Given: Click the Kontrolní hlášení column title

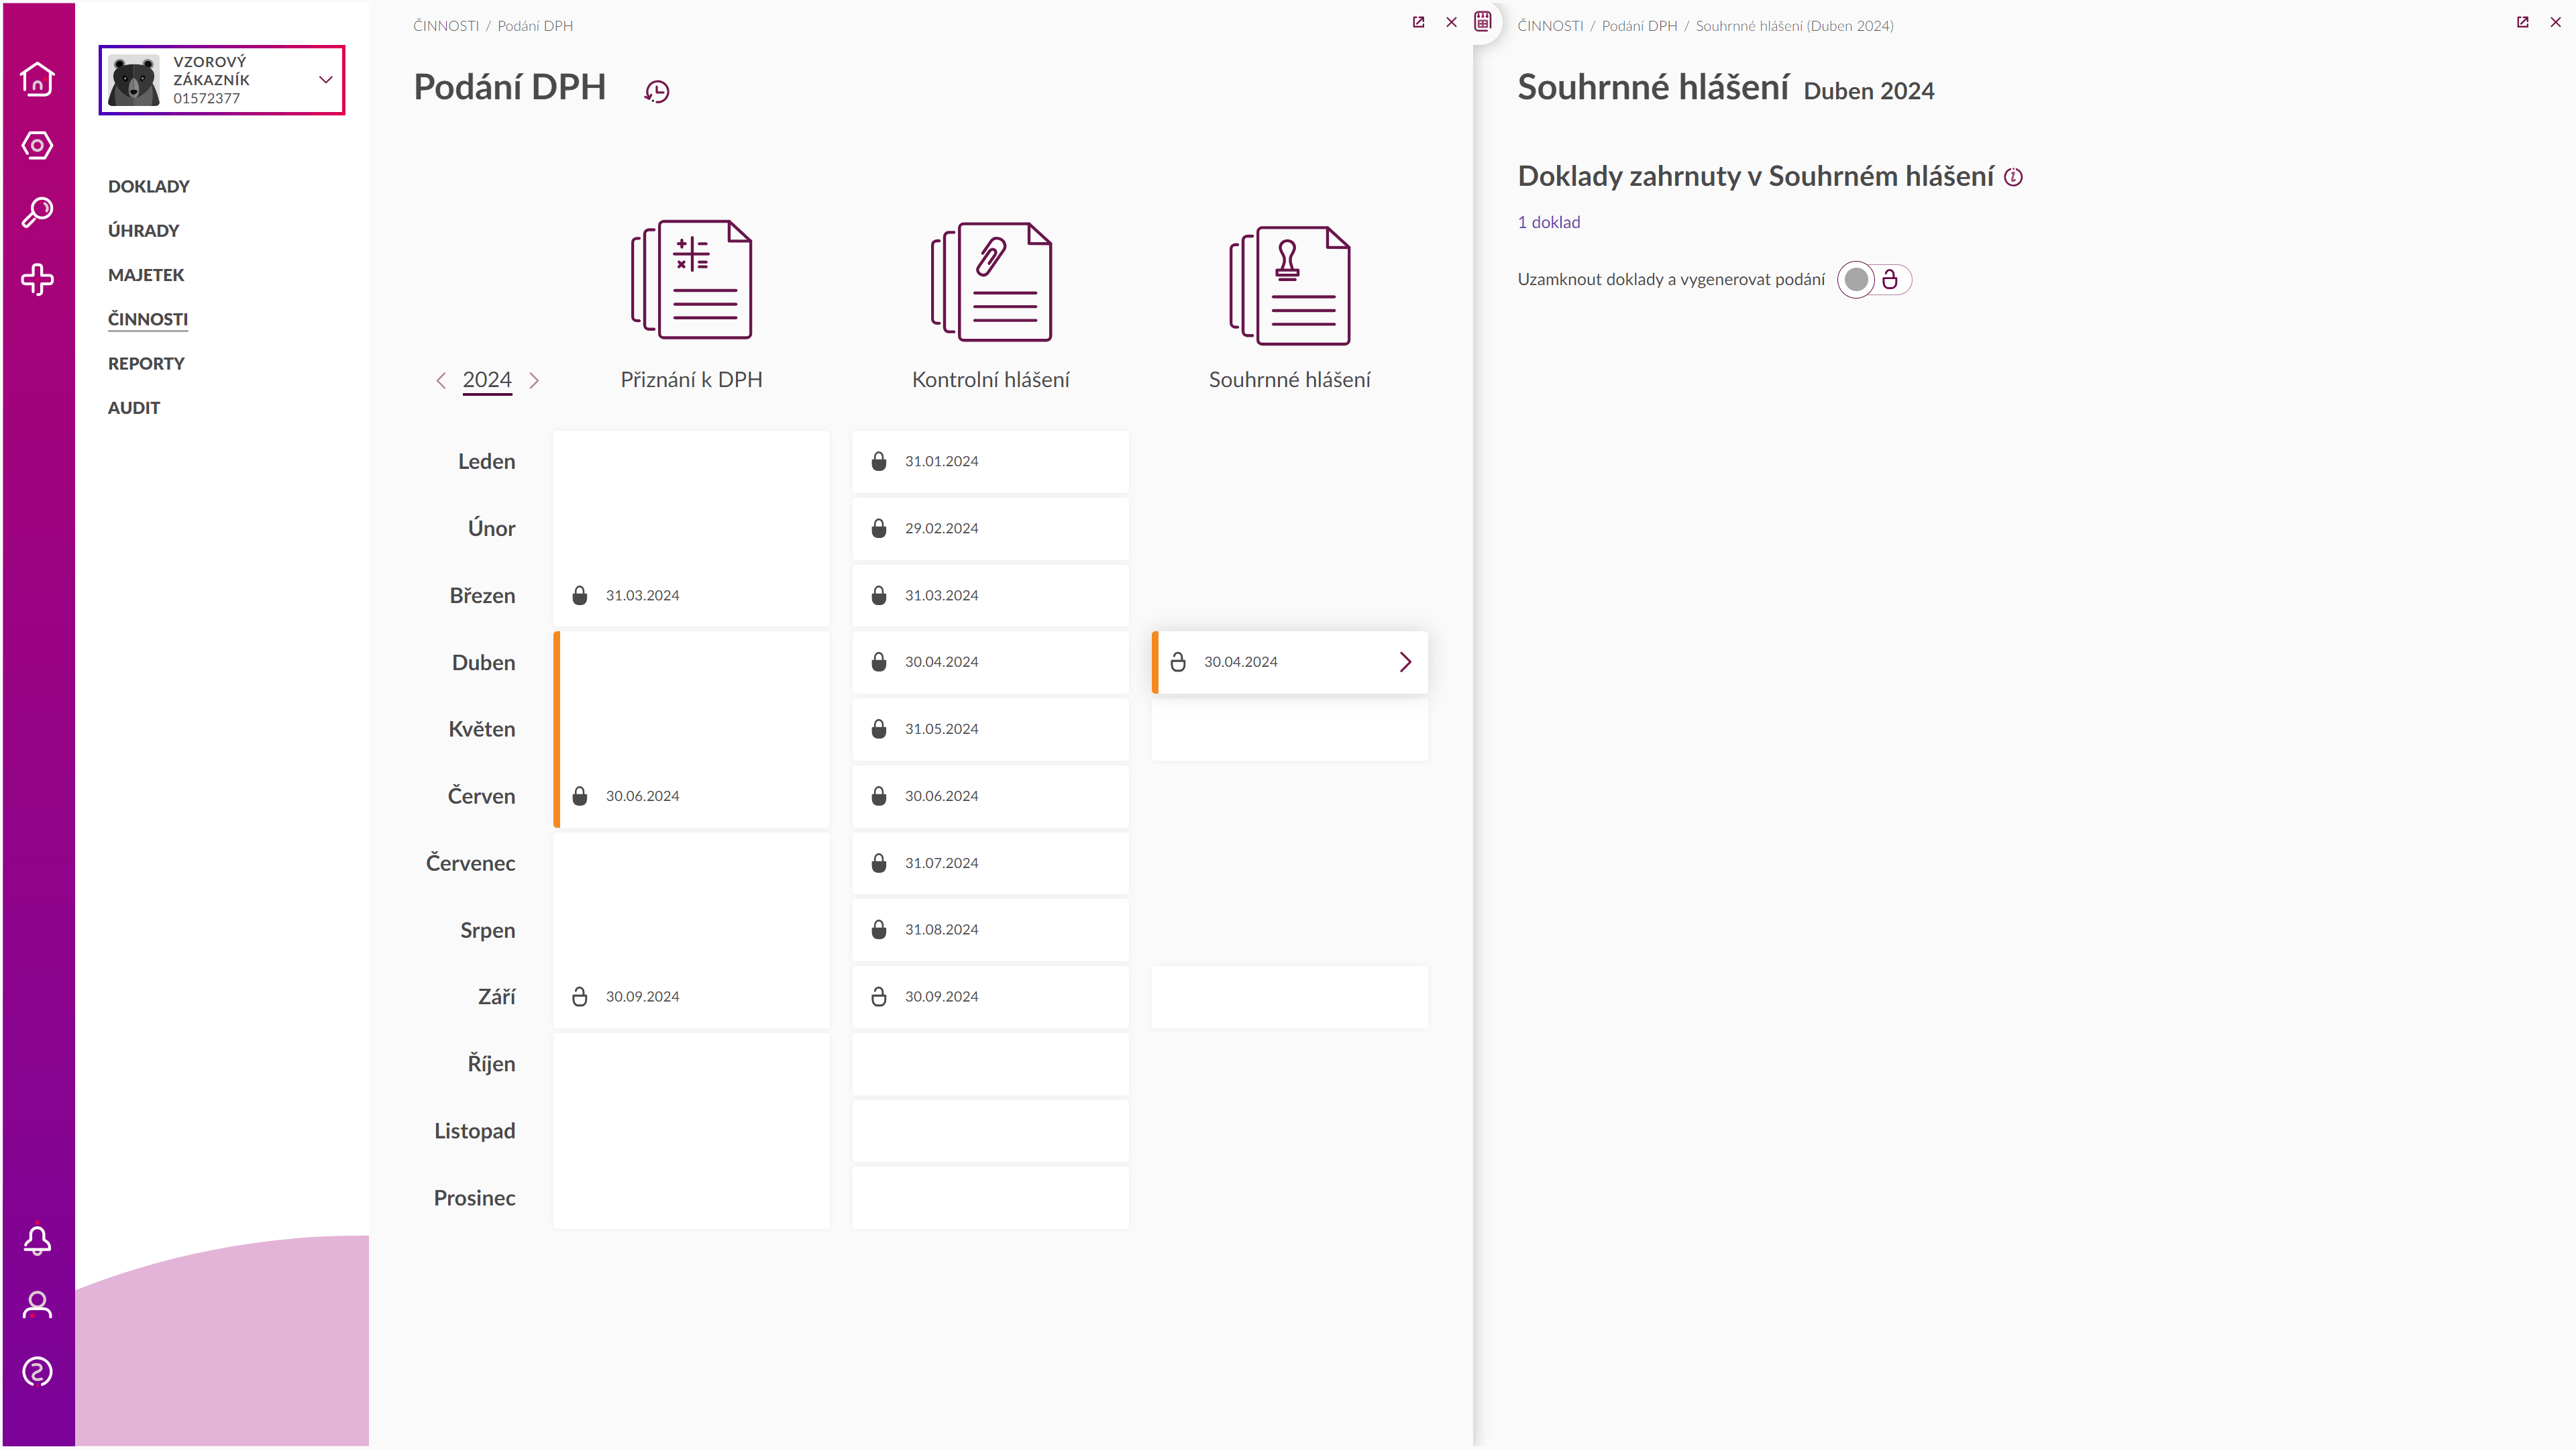Looking at the screenshot, I should coord(991,380).
